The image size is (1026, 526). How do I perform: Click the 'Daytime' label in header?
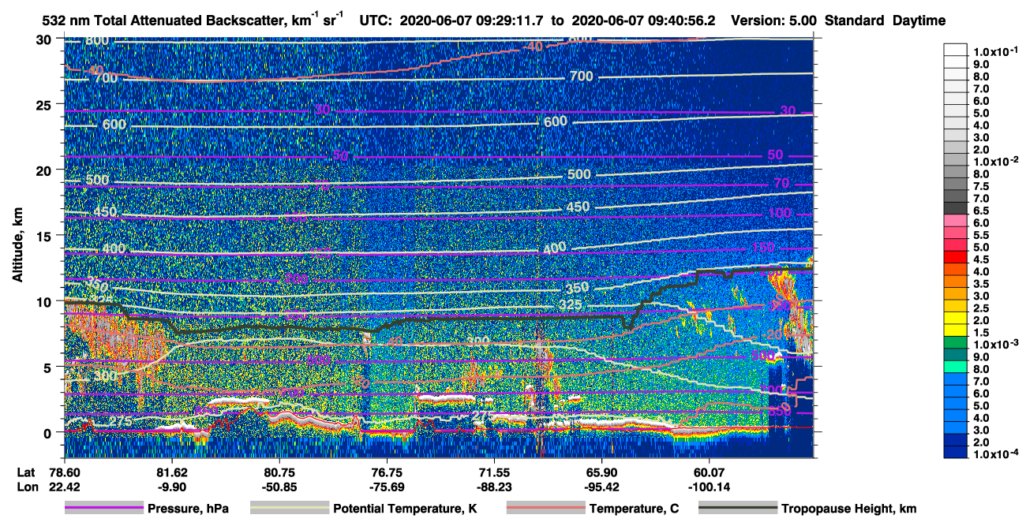pyautogui.click(x=919, y=21)
